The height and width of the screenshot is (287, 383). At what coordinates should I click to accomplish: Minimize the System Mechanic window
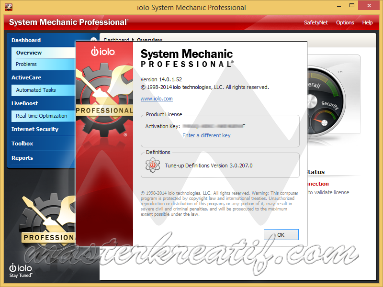coord(339,6)
